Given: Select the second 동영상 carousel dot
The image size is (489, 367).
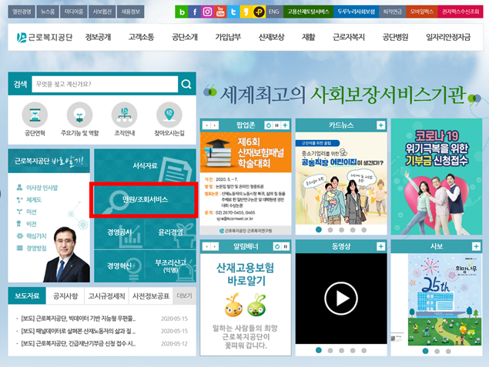Looking at the screenshot, I should (x=330, y=351).
